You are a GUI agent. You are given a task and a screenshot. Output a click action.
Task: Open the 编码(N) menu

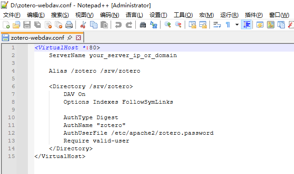coord(109,15)
